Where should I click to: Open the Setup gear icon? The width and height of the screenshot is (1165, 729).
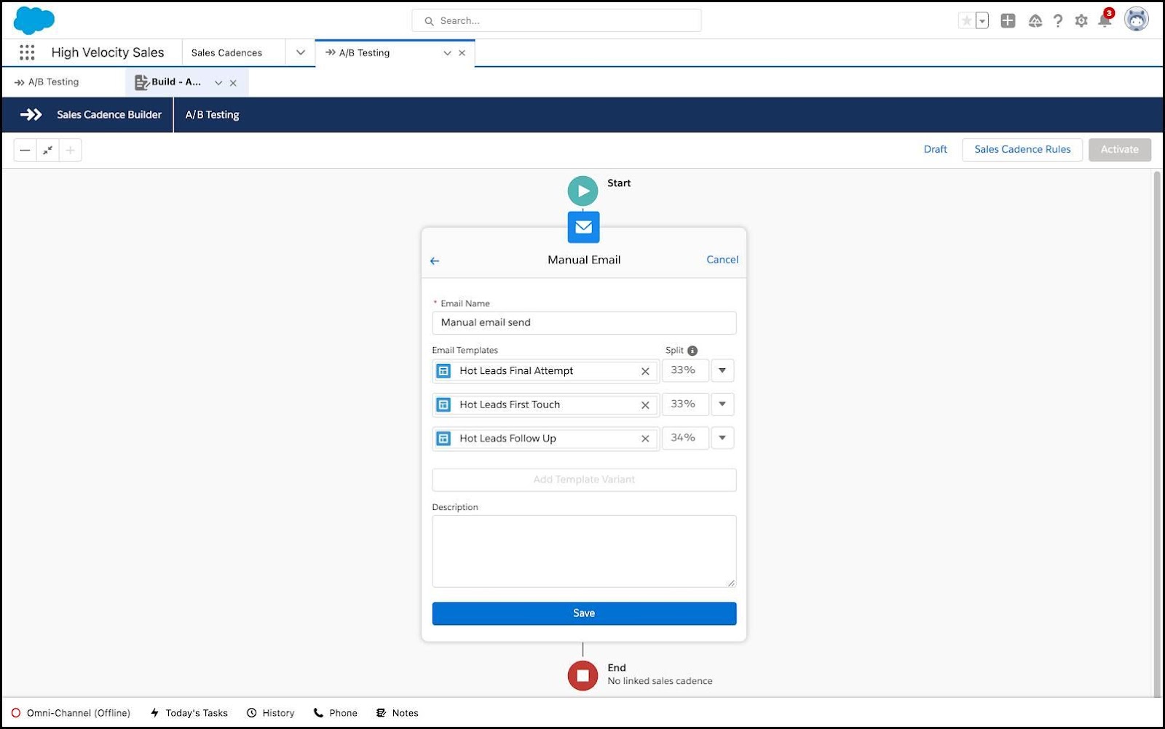click(x=1081, y=21)
